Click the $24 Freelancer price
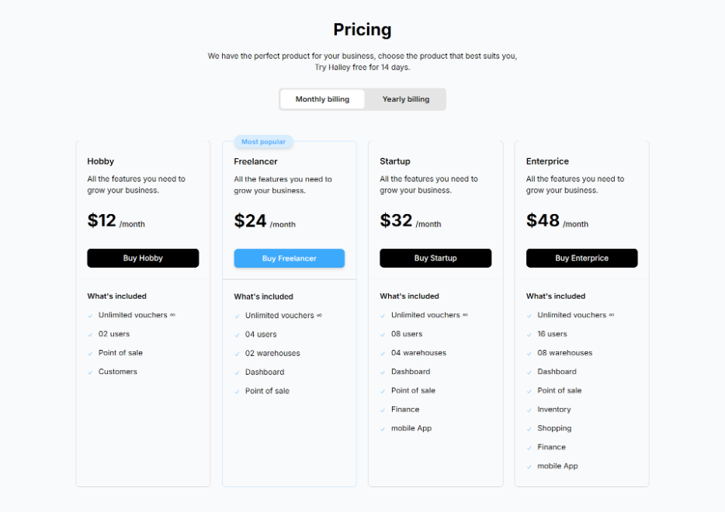725x512 pixels. (250, 221)
